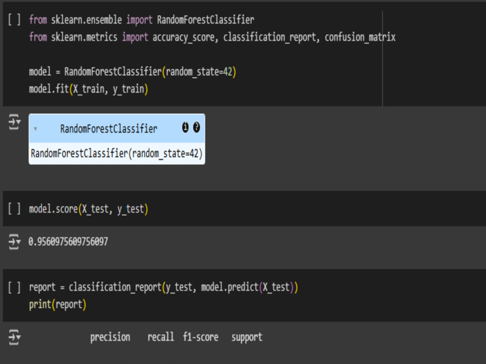Collapse the RandomForestClassifier estimator diagram arrow
The width and height of the screenshot is (486, 364).
click(35, 129)
